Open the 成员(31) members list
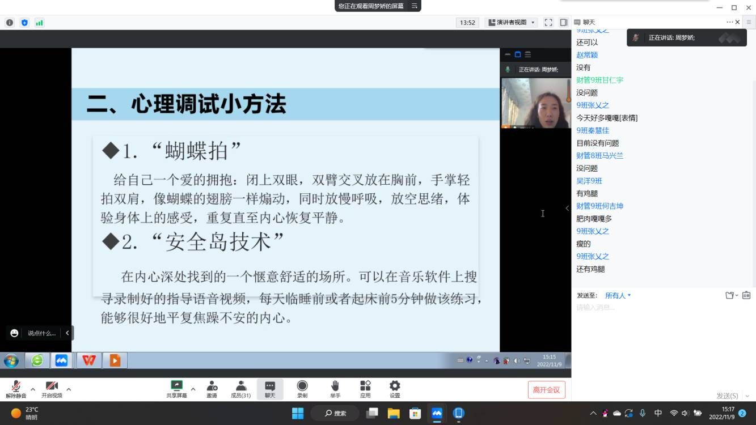The height and width of the screenshot is (425, 756). (x=240, y=389)
